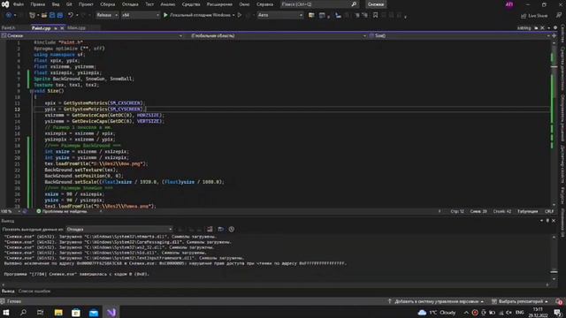
Task: Click the split editor icon right of navigation bar
Action: coord(555,35)
